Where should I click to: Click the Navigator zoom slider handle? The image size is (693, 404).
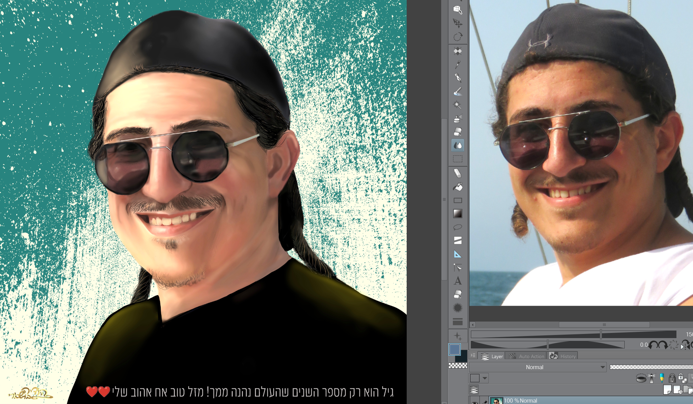click(601, 334)
